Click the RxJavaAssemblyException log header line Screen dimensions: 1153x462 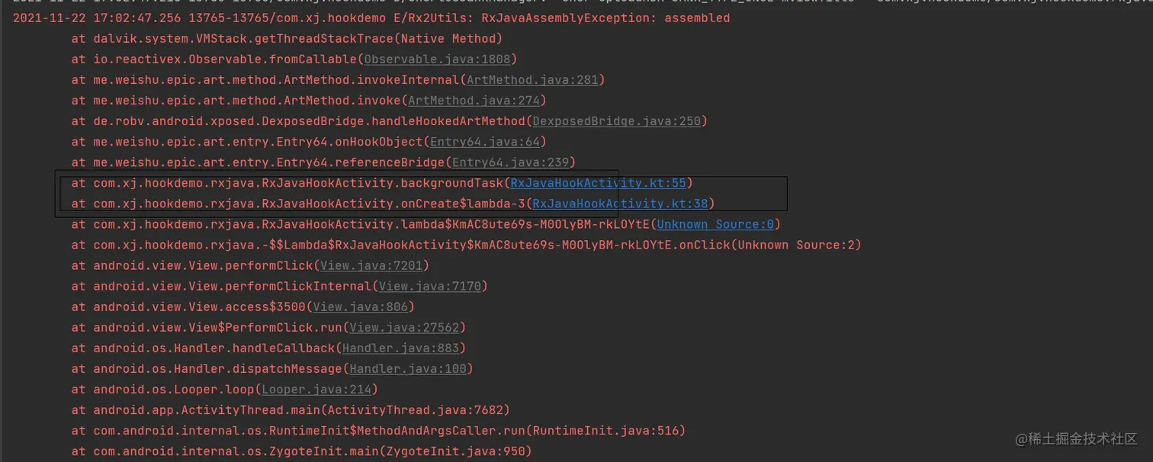371,18
